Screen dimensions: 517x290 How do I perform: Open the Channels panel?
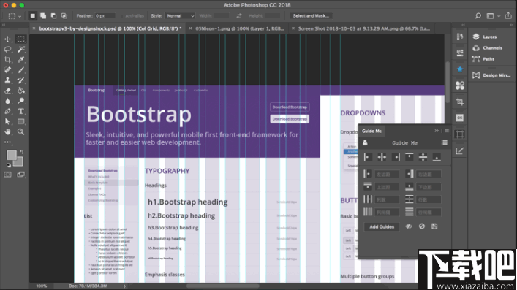492,48
